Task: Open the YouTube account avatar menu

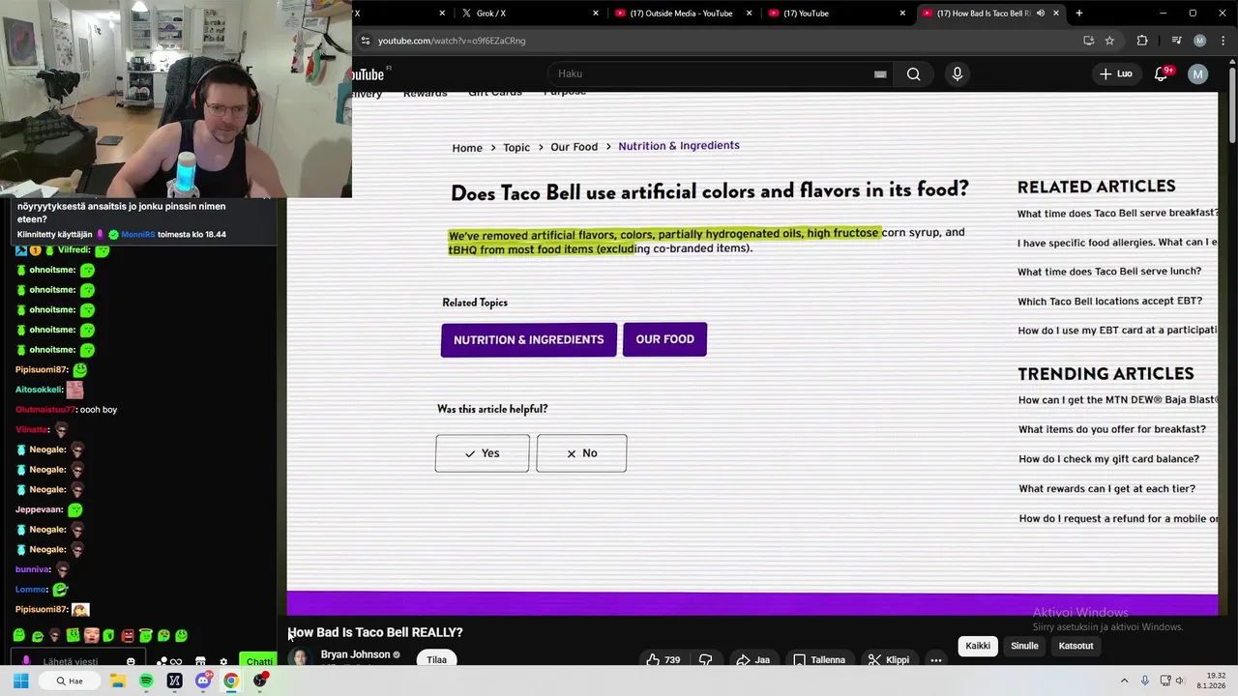Action: point(1198,74)
